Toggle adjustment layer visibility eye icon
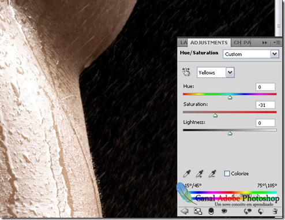 (x=224, y=211)
